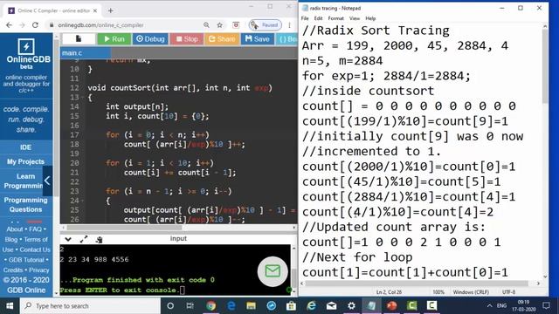Open the Help menu in Notepad

(370, 18)
